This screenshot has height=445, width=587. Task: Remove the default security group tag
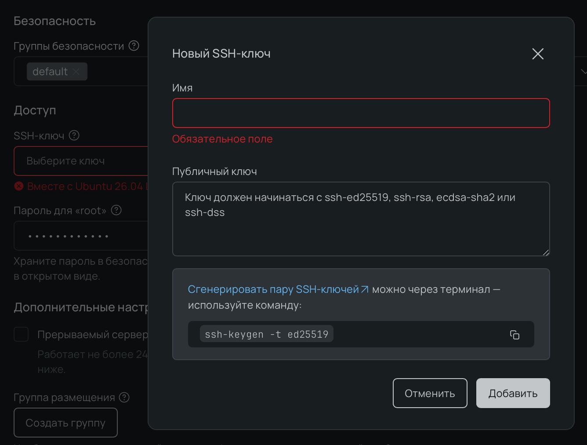(x=76, y=72)
